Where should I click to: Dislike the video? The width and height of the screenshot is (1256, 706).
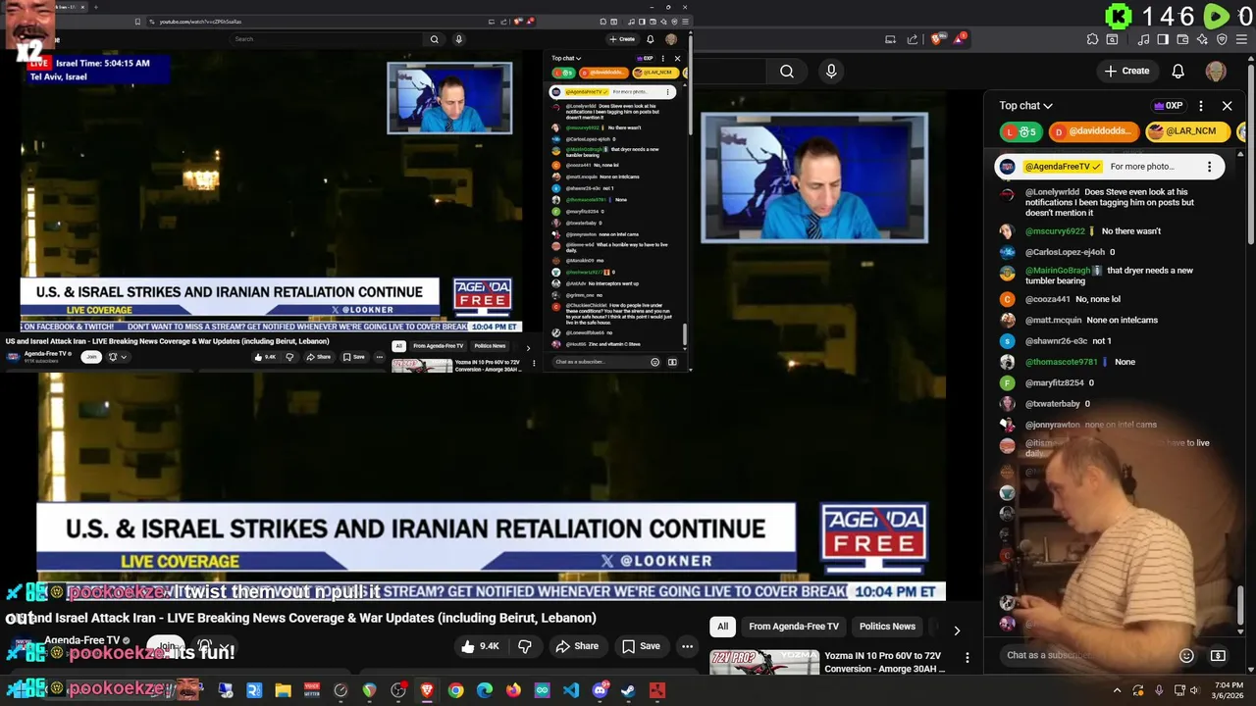pos(525,646)
